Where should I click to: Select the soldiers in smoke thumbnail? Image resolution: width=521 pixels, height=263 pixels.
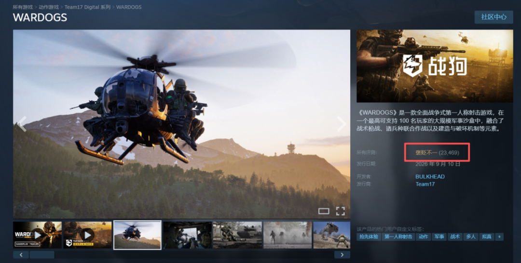click(x=288, y=235)
